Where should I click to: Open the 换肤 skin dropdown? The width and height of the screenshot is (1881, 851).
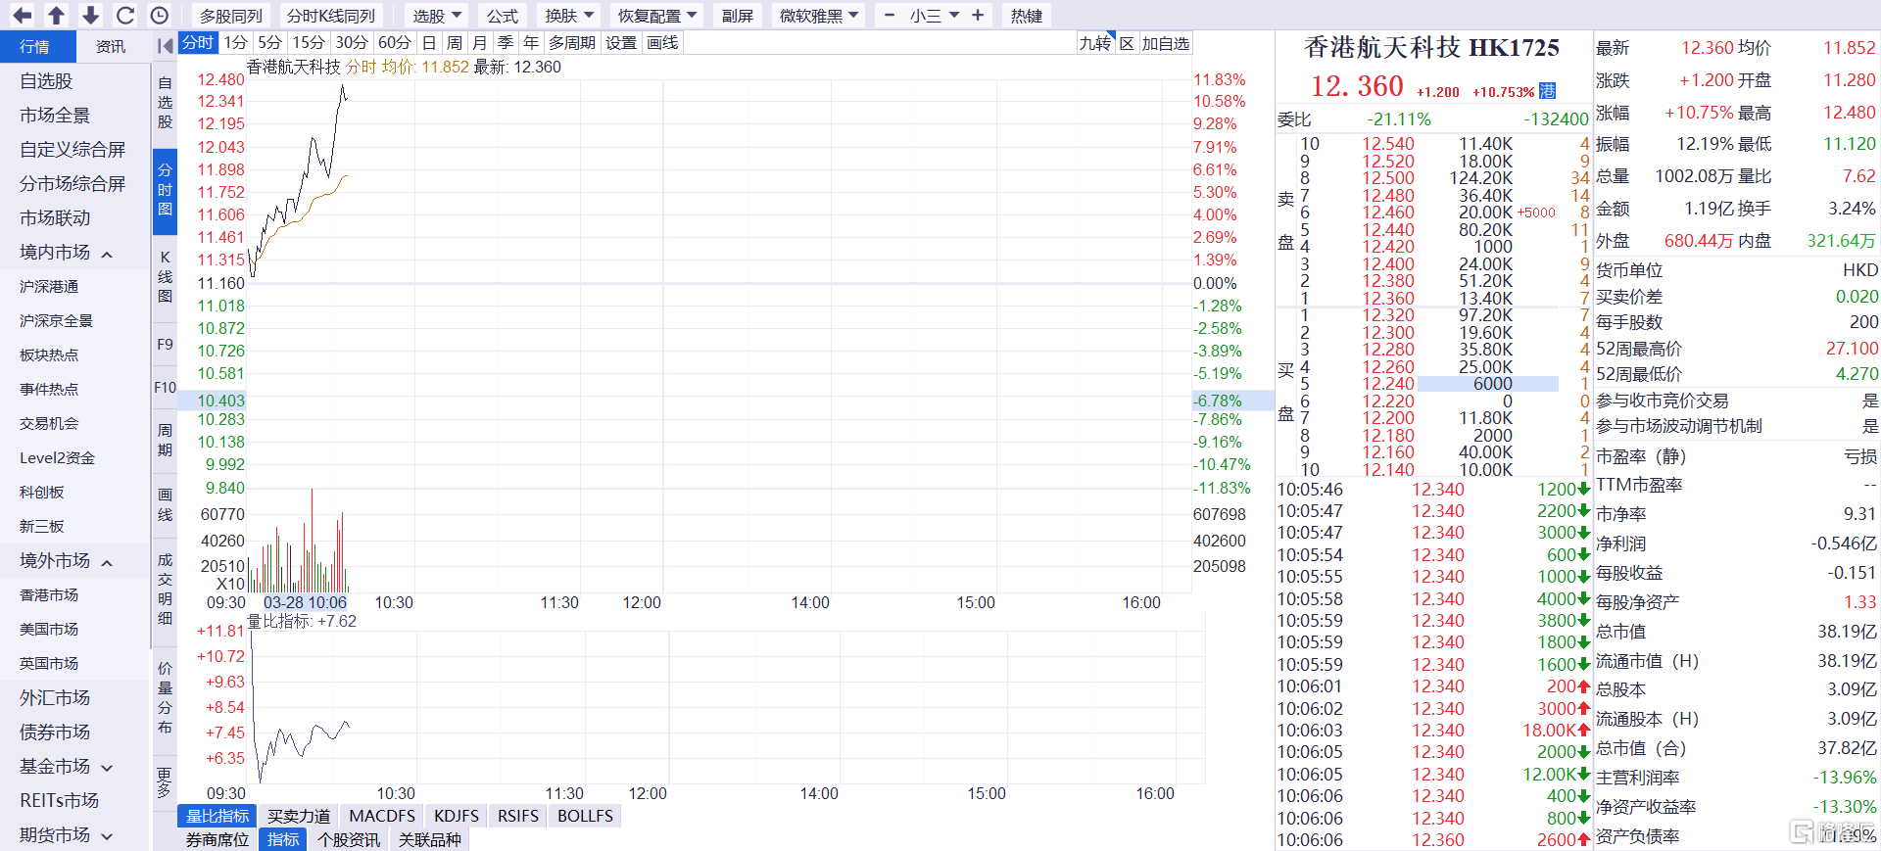pos(570,16)
